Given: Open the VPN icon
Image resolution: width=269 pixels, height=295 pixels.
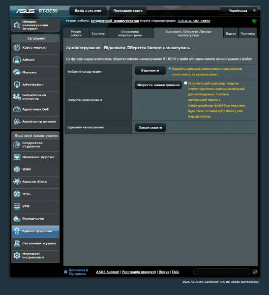Looking at the screenshot, I should [x=17, y=206].
